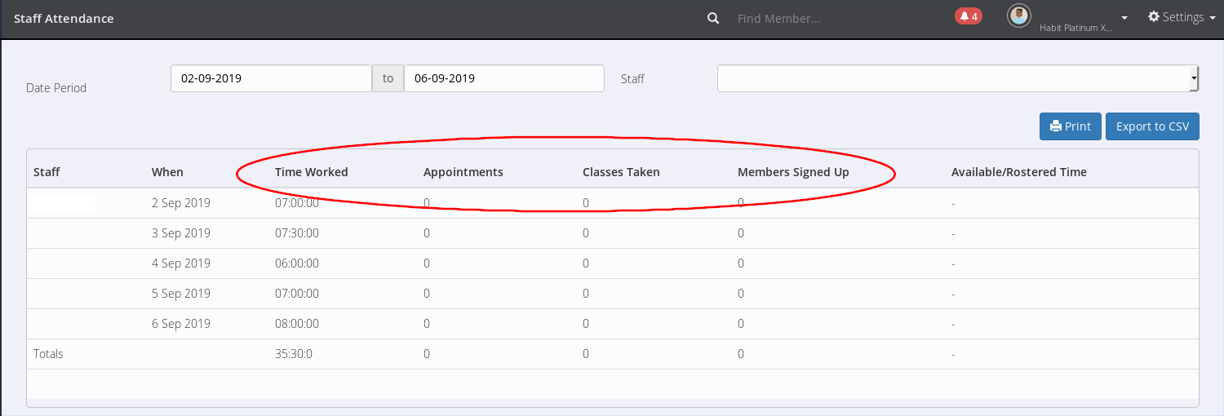Open the Staff selection dropdown
This screenshot has height=416, width=1224.
(958, 79)
